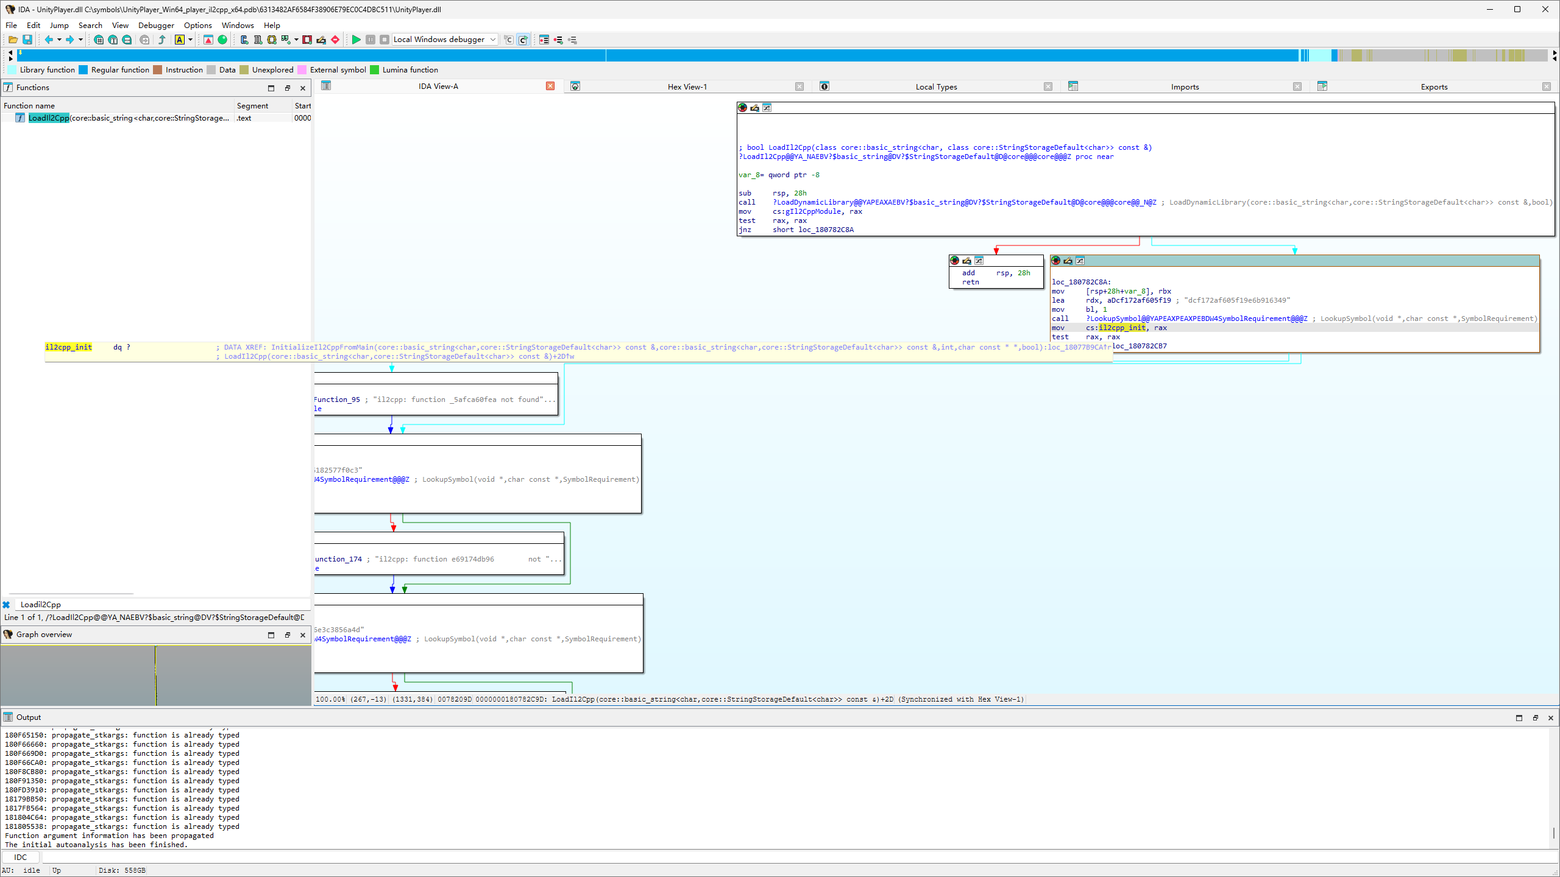This screenshot has height=877, width=1560.
Task: Switch to the Imports tab
Action: click(1184, 86)
